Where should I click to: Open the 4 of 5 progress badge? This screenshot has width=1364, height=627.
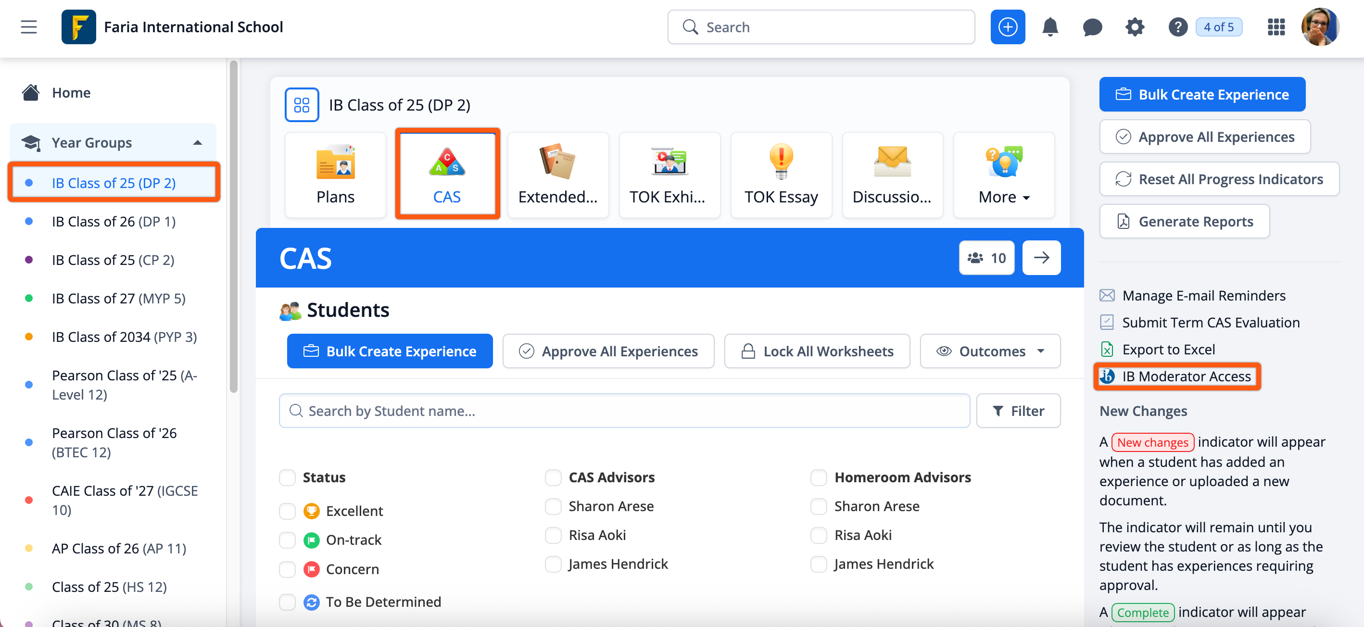pos(1218,27)
